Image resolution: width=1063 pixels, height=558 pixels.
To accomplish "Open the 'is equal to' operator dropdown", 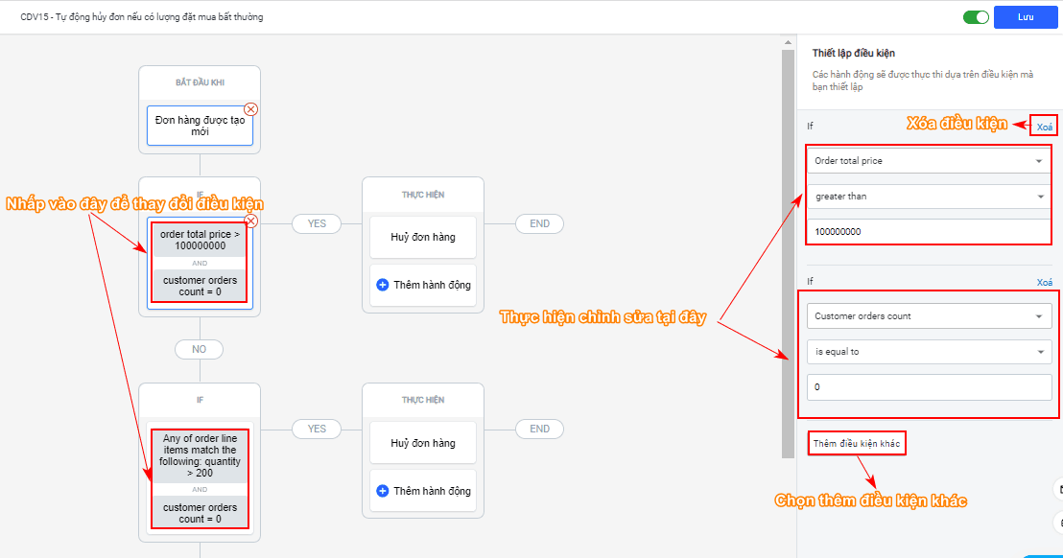I will [x=928, y=352].
